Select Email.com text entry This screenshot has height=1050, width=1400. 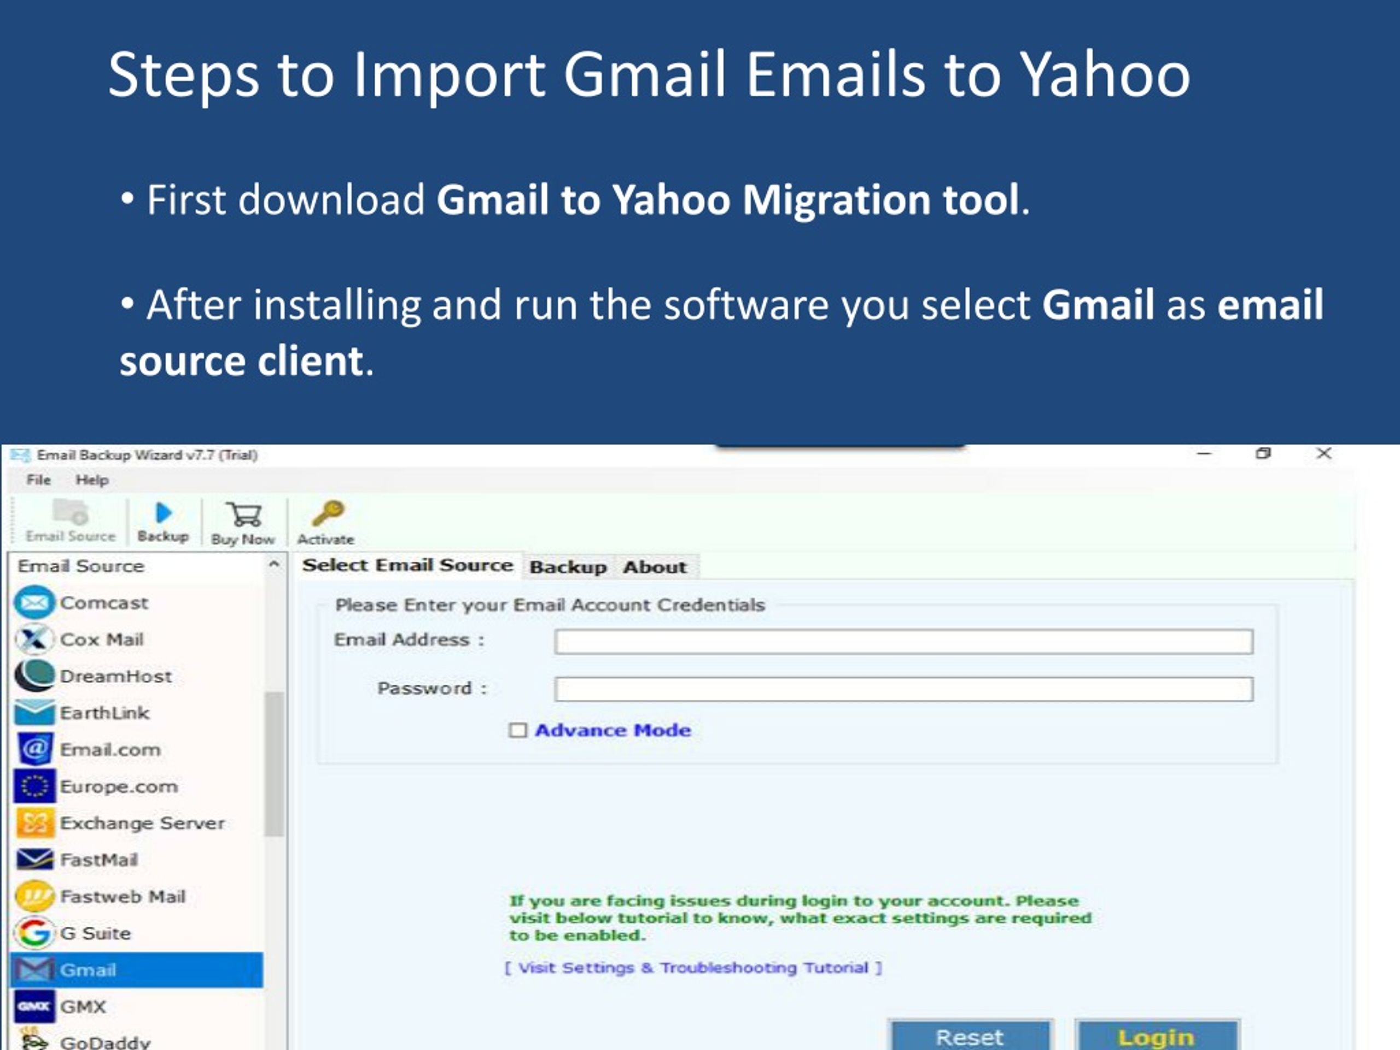[x=110, y=749]
